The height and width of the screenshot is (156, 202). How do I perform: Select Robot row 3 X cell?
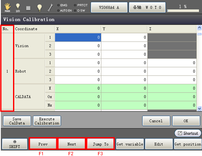(x=78, y=80)
